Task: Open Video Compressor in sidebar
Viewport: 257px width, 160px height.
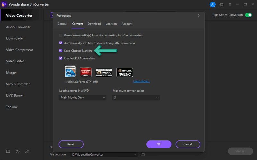Action: (20, 50)
